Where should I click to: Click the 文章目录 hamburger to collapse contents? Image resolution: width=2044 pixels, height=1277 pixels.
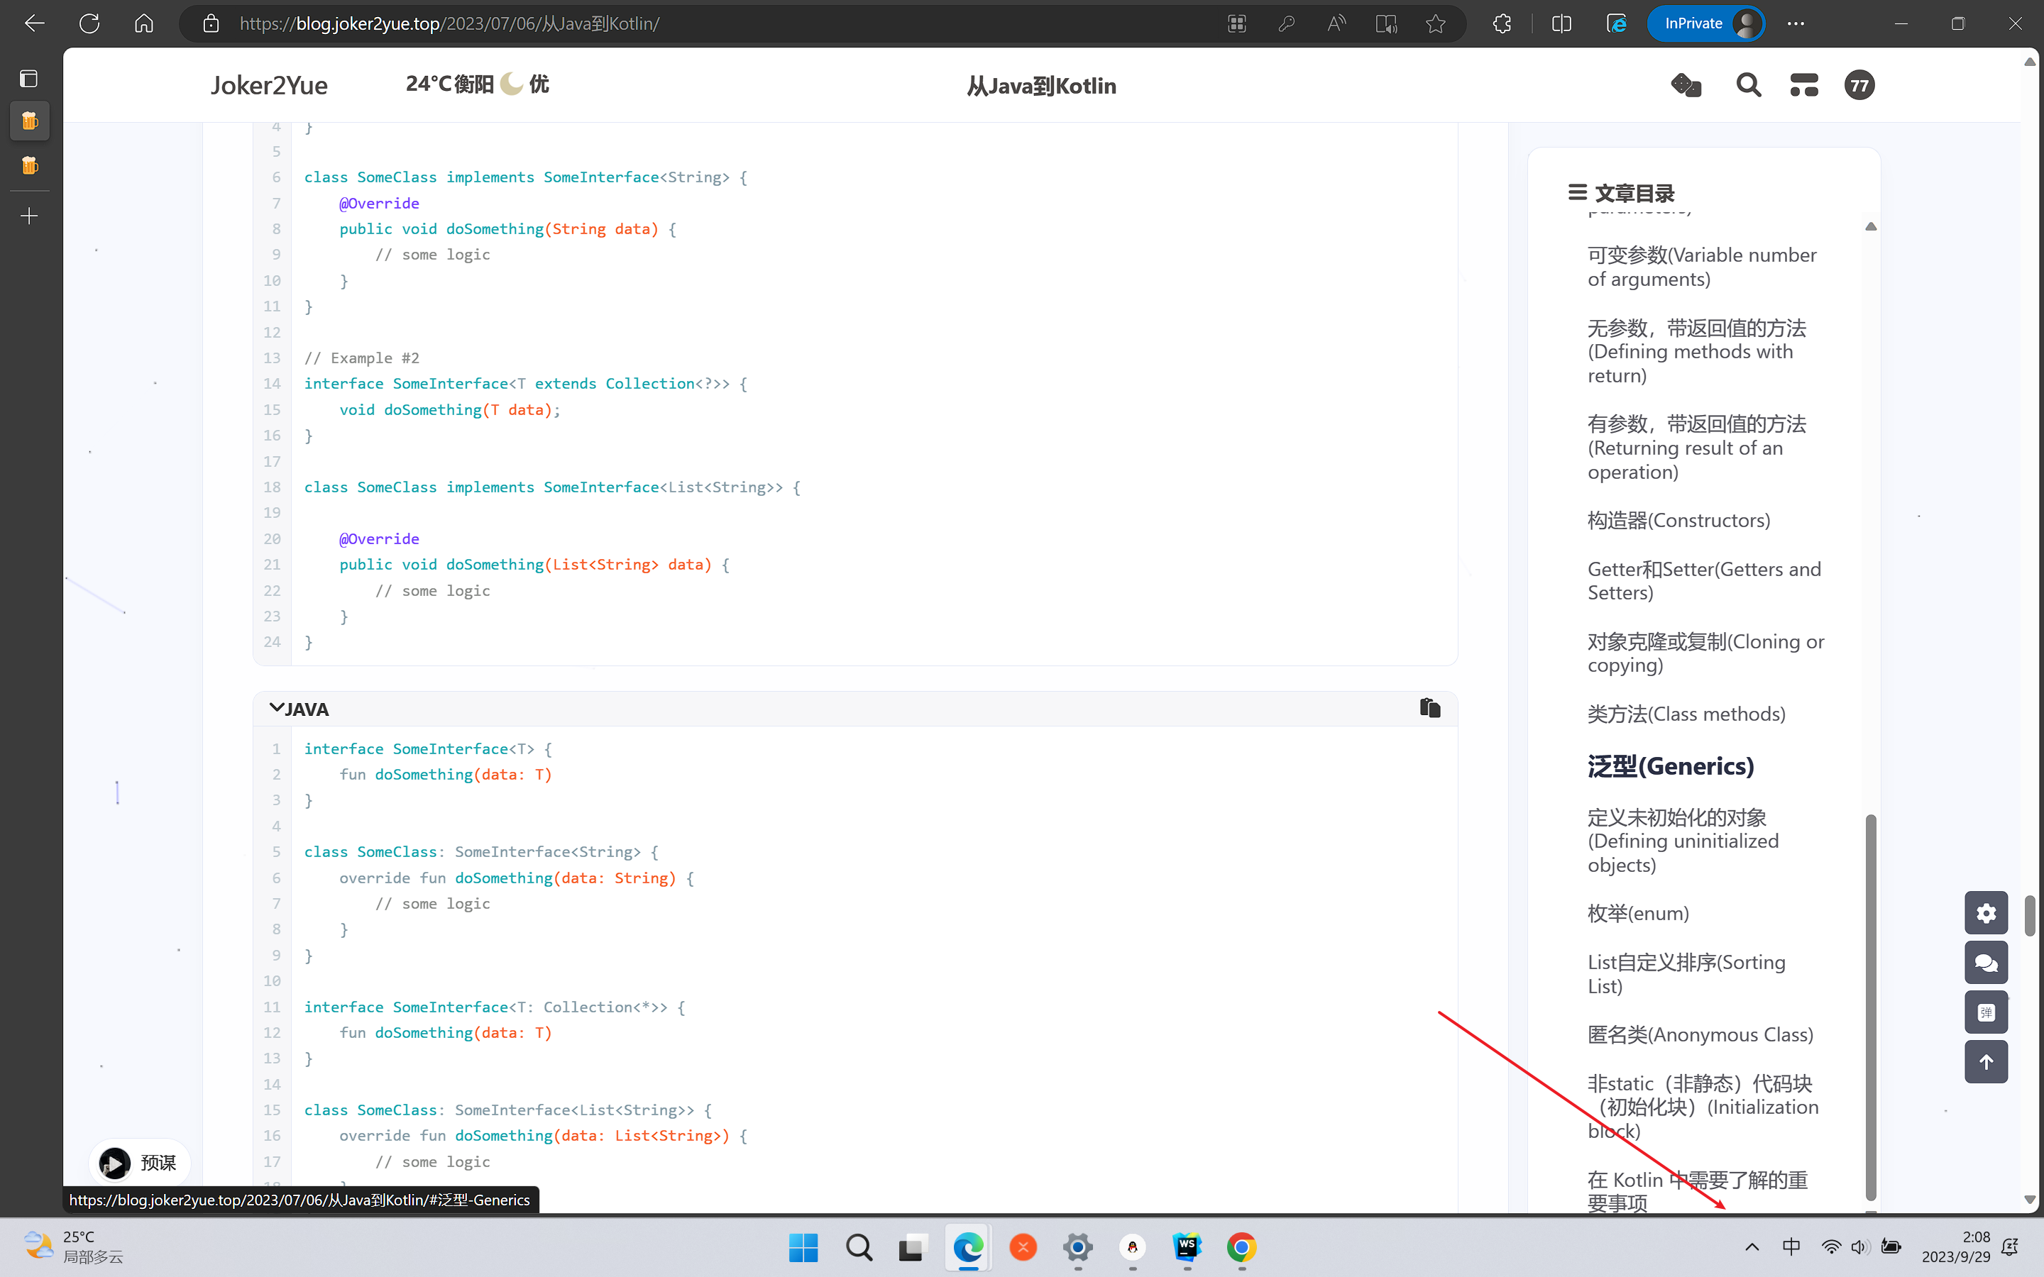click(1578, 192)
